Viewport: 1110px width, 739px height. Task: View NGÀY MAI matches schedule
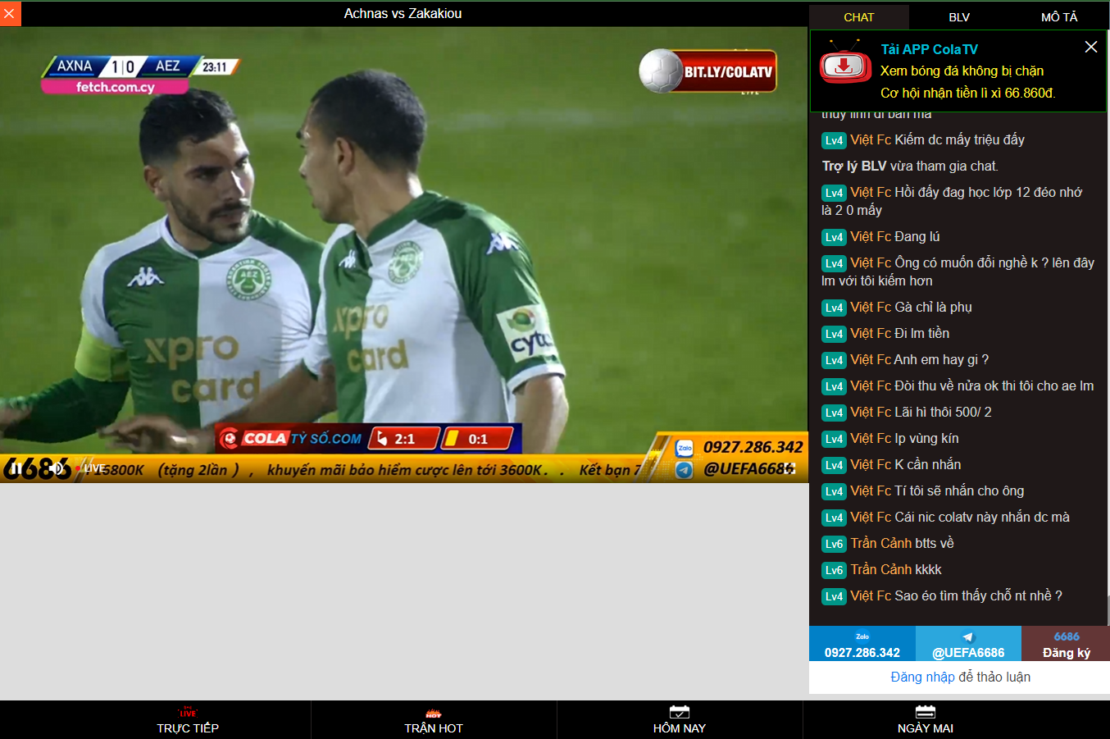[x=925, y=720]
